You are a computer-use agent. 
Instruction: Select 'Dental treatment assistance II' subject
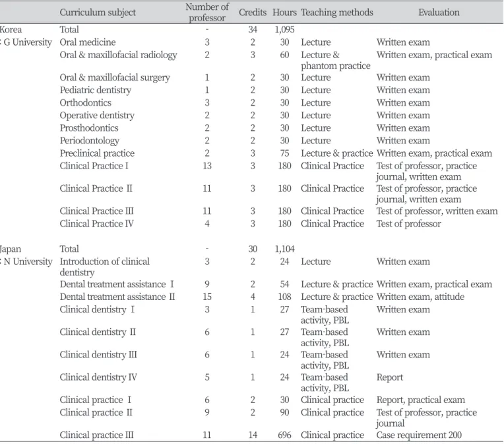pyautogui.click(x=117, y=297)
